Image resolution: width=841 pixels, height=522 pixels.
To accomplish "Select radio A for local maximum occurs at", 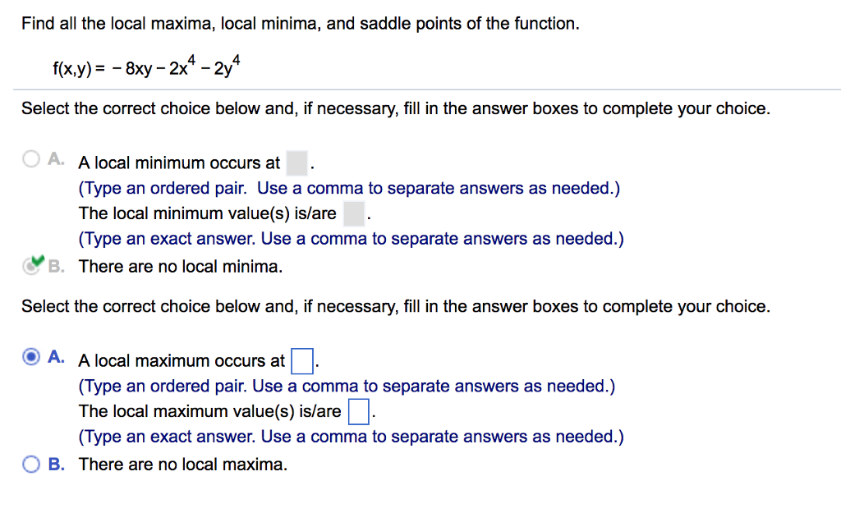I will [x=31, y=357].
